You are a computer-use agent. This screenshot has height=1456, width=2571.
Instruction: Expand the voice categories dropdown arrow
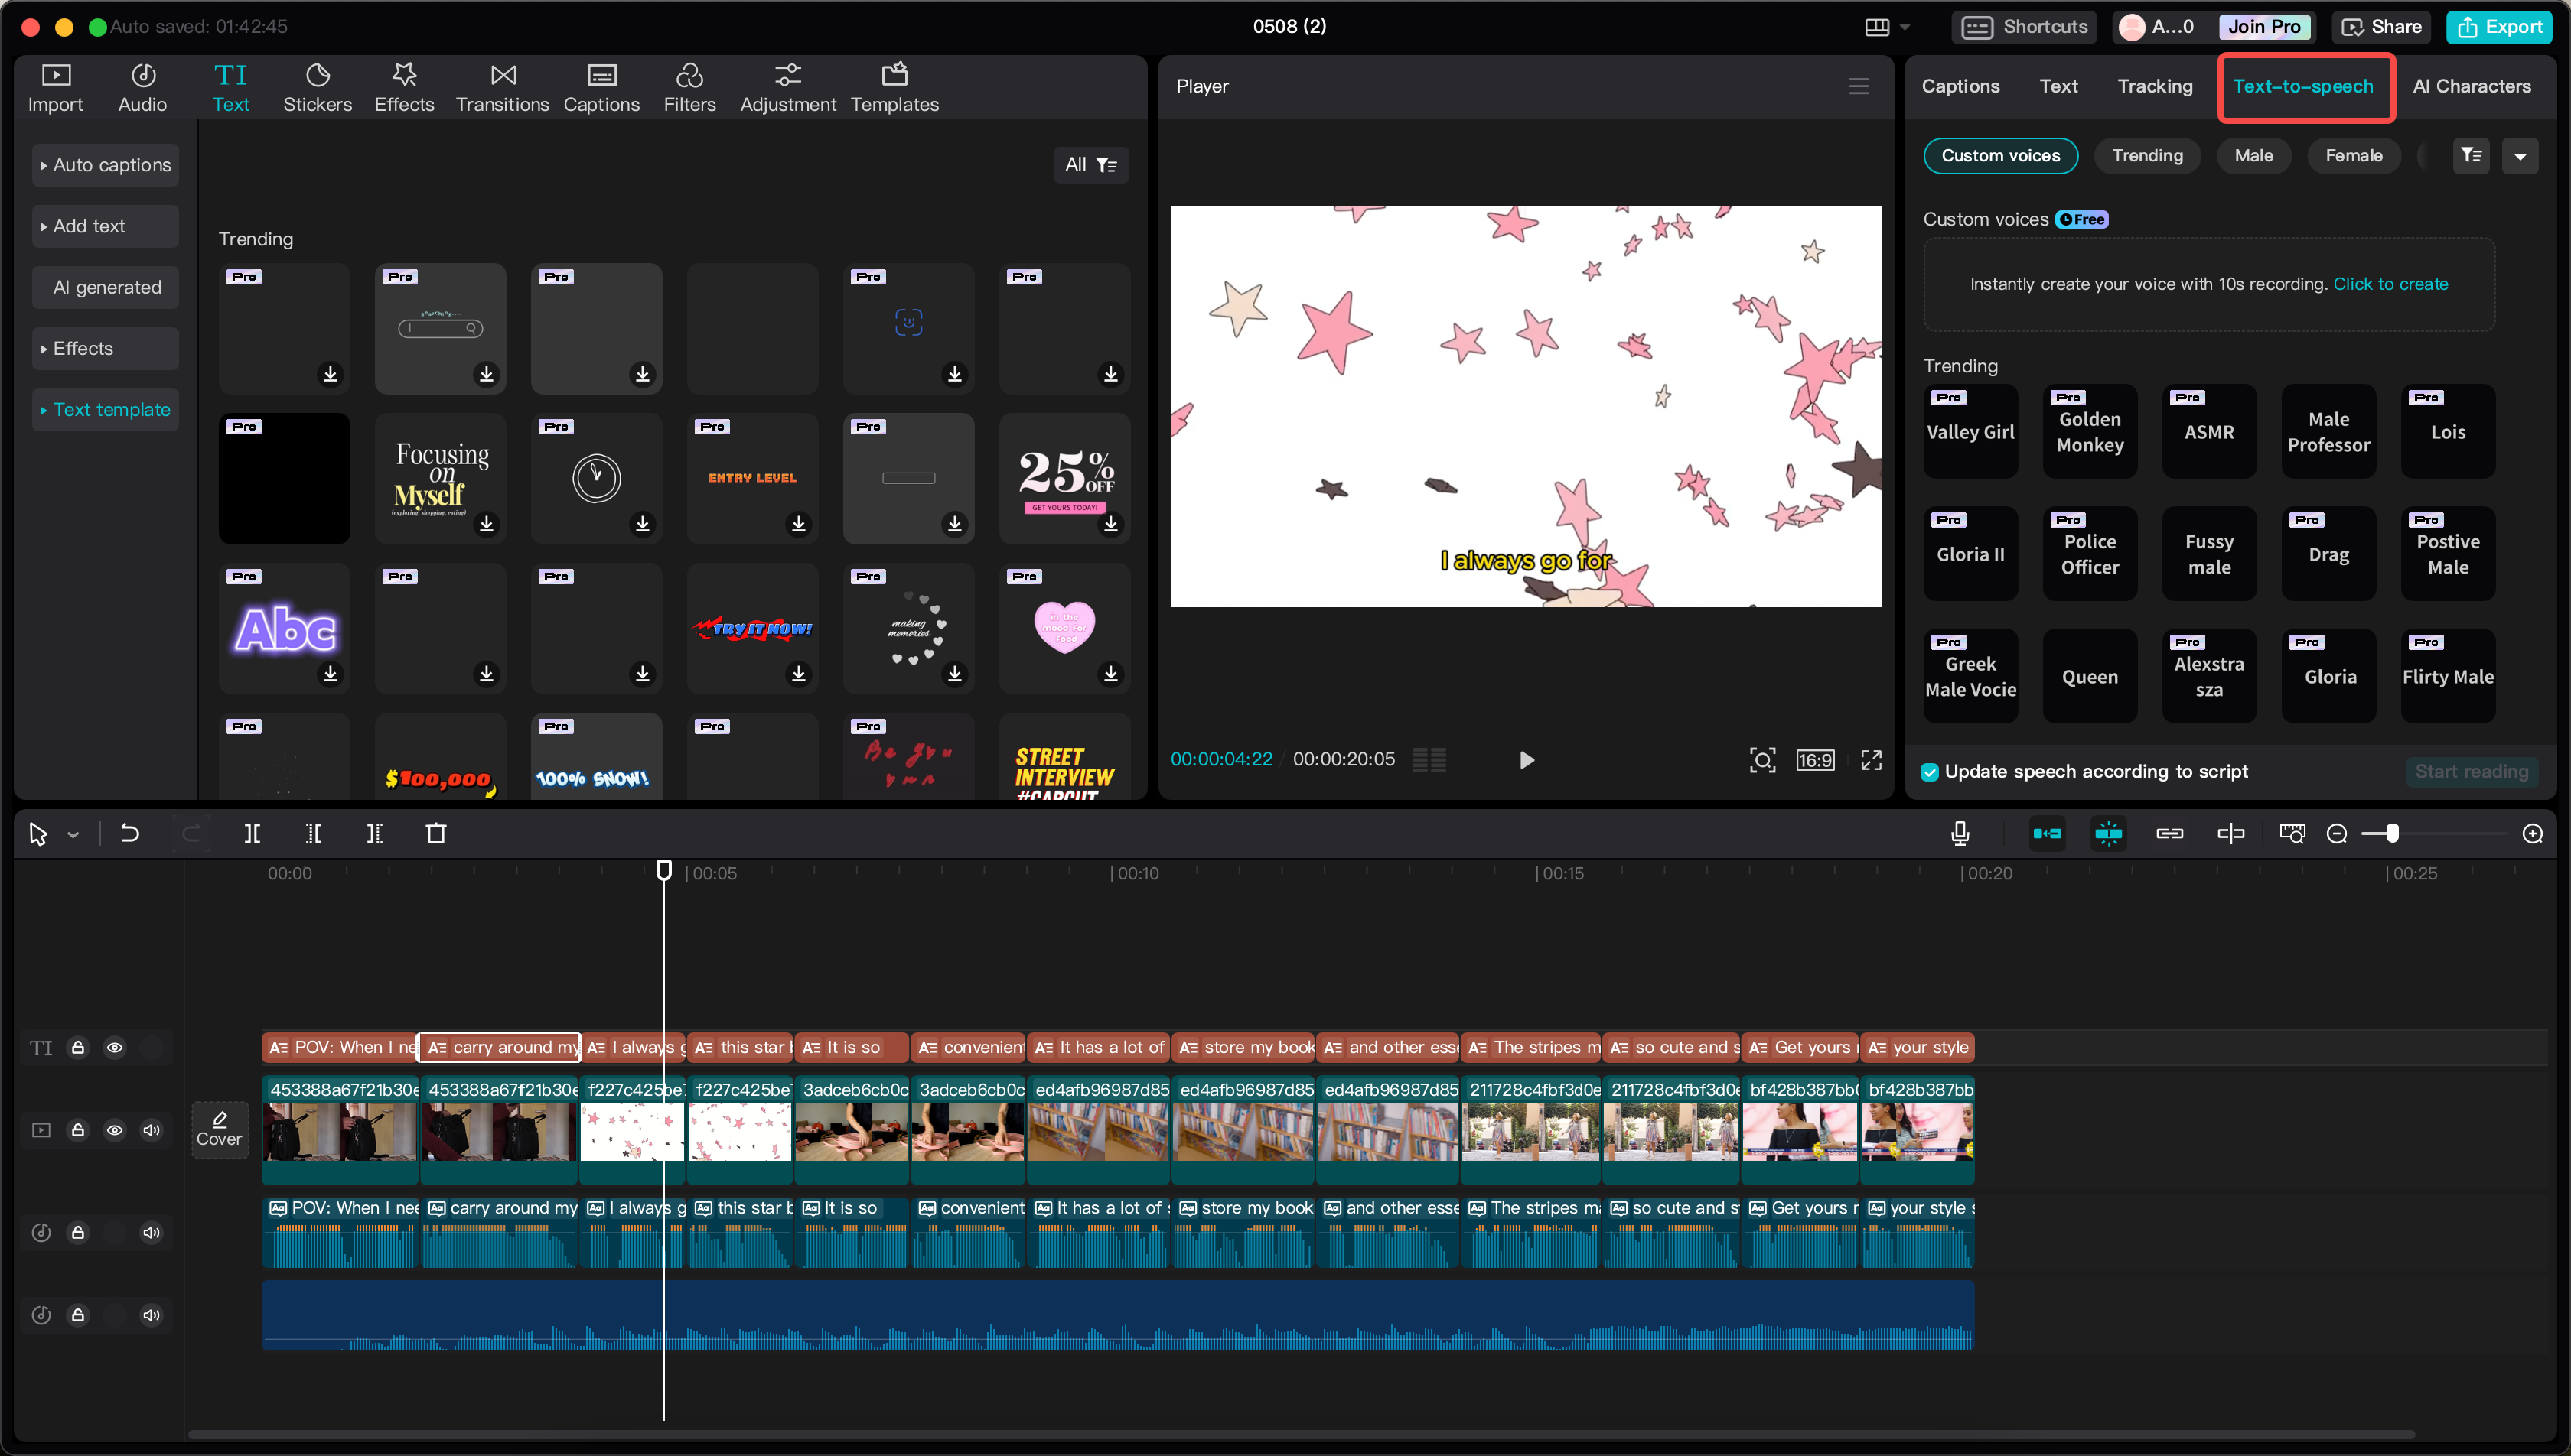click(2520, 156)
